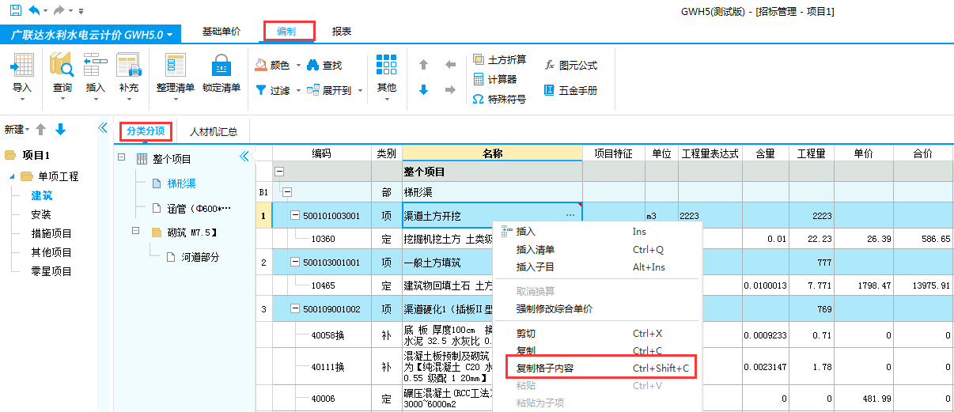Screen dimensions: 954x412
Task: Click the 整理清单 organize icon
Action: pyautogui.click(x=175, y=66)
